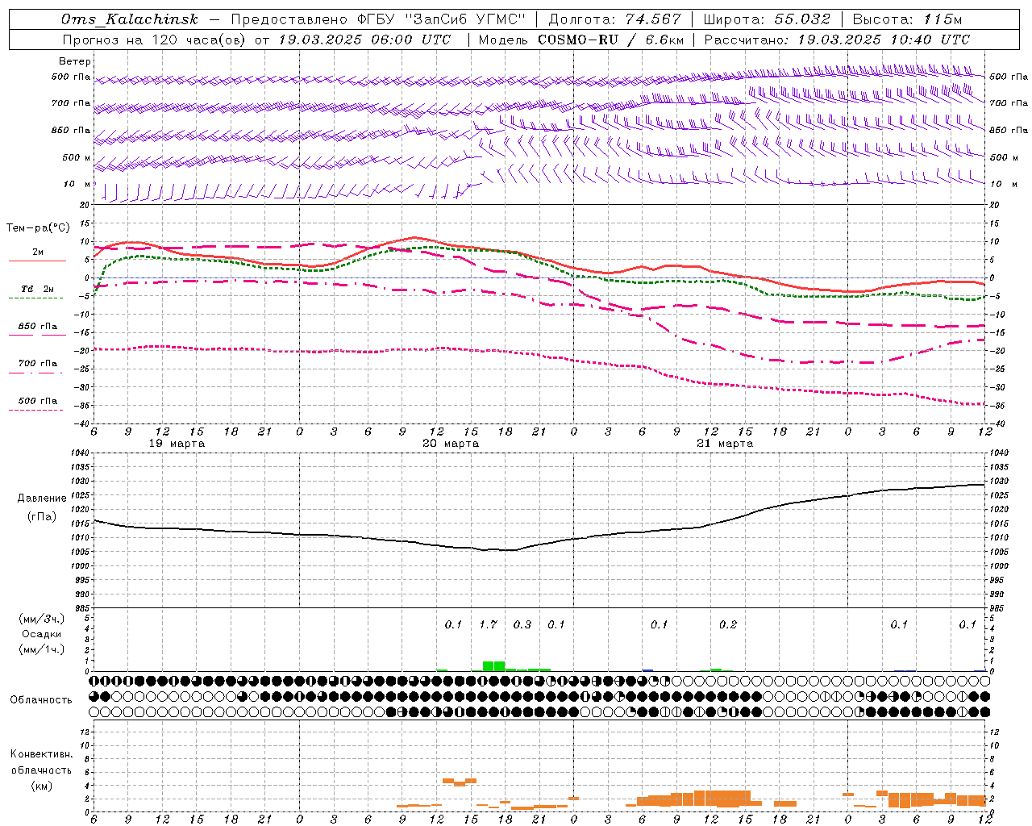Image resolution: width=1032 pixels, height=826 pixels.
Task: Click the Давление pressure panel label
Action: point(42,499)
